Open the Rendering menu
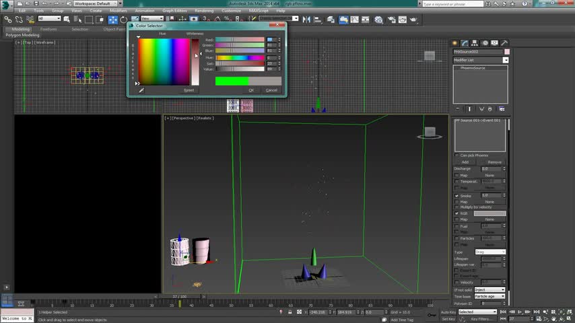This screenshot has width=575, height=323. (x=204, y=11)
